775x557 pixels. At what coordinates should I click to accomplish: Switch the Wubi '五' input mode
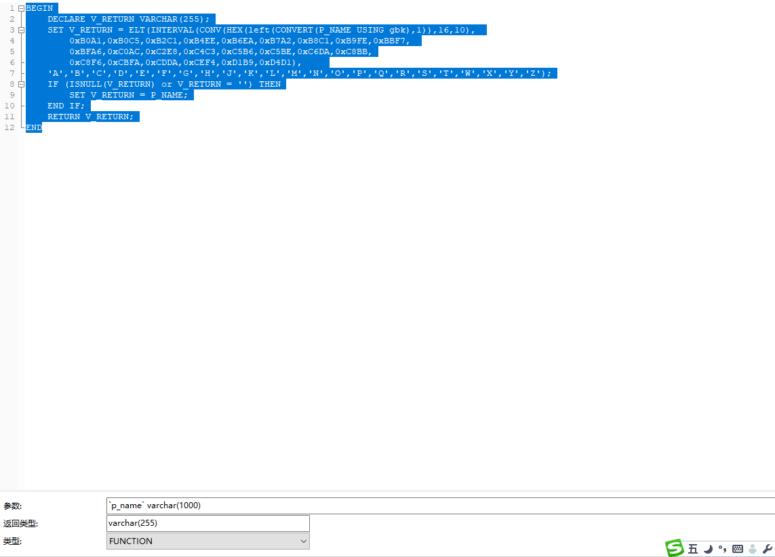tap(693, 549)
